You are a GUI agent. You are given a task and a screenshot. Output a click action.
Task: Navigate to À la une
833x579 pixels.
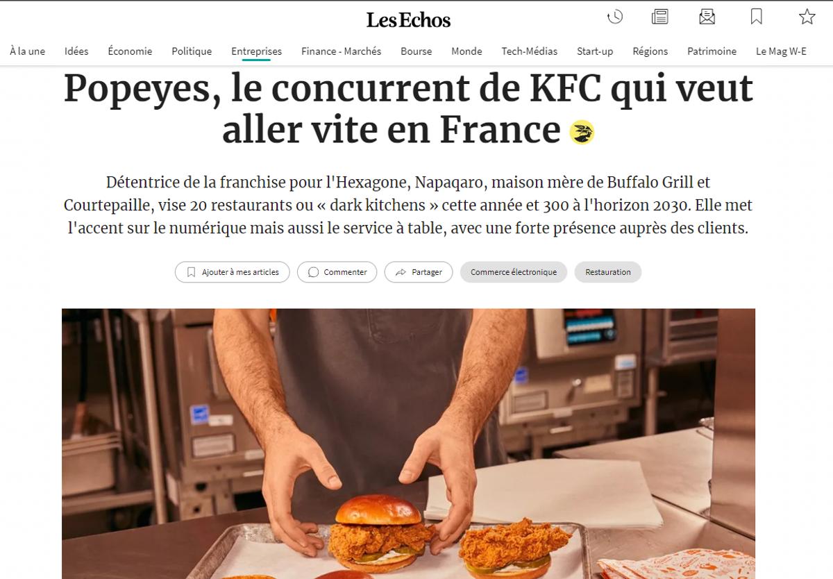(x=28, y=51)
